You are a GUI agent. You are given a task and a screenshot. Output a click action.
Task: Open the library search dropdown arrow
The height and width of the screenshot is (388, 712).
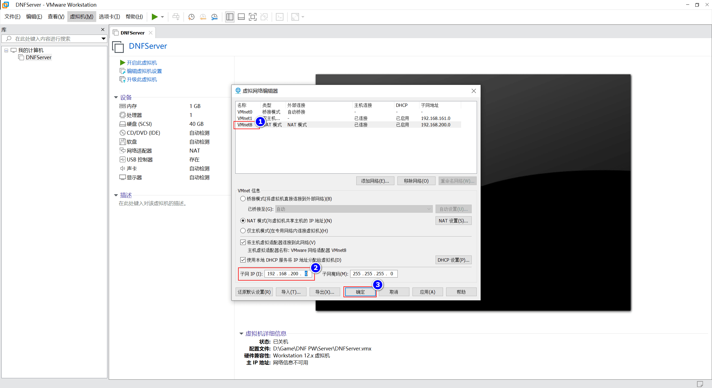click(x=103, y=39)
